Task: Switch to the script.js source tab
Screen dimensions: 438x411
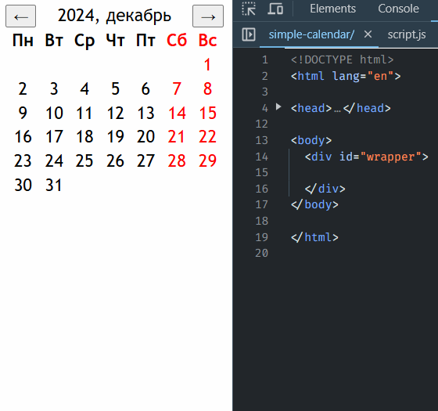Action: [x=407, y=34]
